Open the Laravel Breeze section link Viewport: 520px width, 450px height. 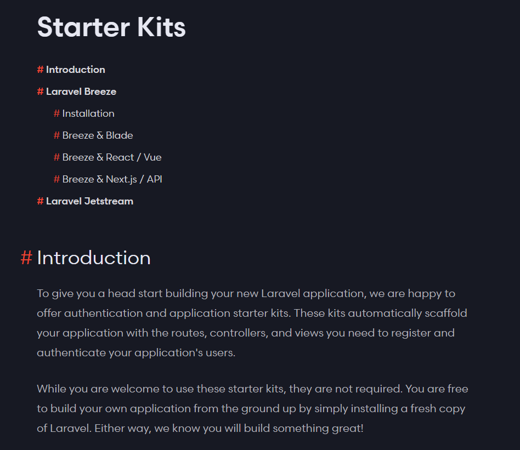(81, 92)
